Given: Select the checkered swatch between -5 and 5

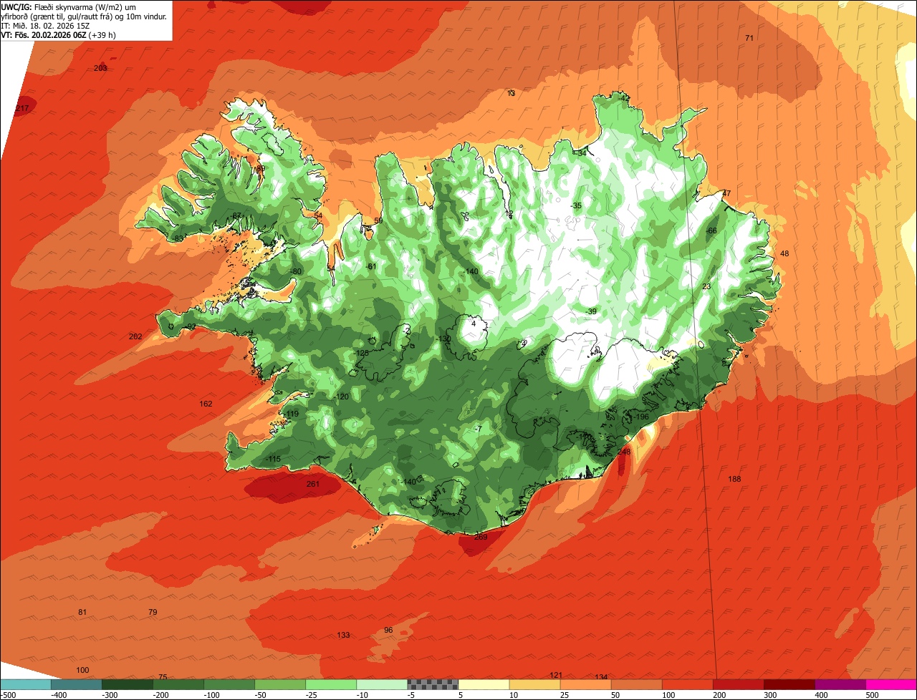Looking at the screenshot, I should tap(433, 684).
